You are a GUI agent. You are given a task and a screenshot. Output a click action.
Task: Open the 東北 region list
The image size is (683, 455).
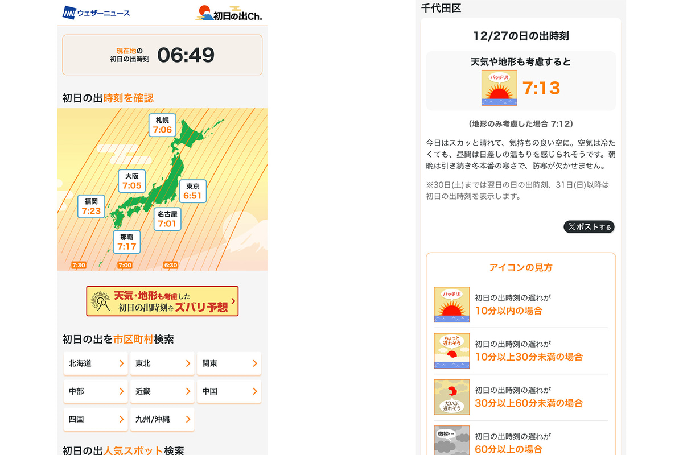point(162,363)
